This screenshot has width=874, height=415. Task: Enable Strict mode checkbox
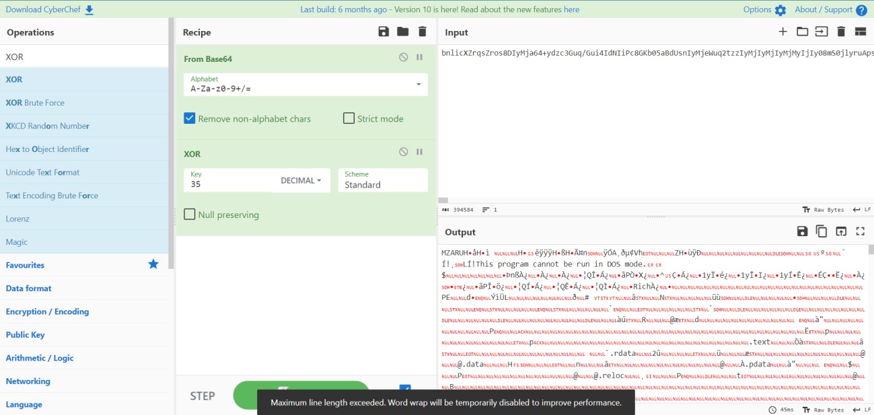pyautogui.click(x=349, y=118)
